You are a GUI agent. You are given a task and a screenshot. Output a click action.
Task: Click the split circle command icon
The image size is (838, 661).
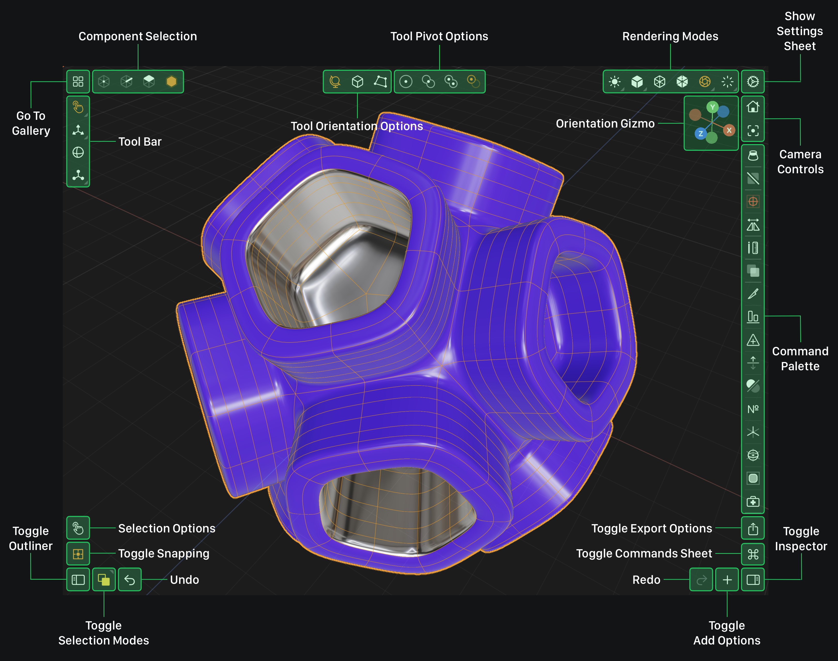click(x=753, y=386)
